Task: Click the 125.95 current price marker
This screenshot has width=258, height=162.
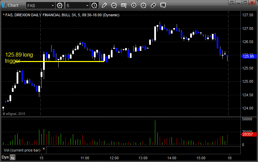Action: 249,56
